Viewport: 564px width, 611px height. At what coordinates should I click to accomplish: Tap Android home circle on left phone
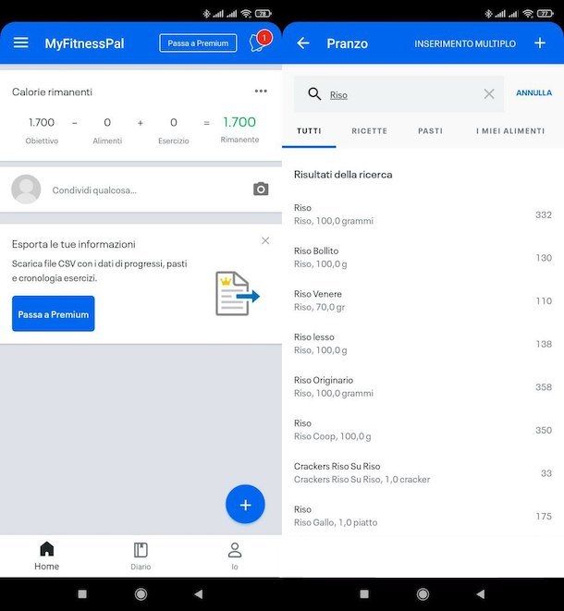click(x=141, y=593)
